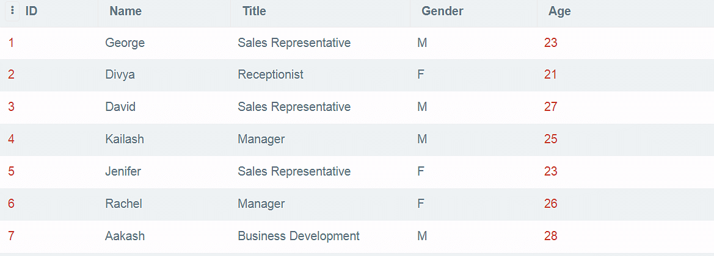This screenshot has height=256, width=714.
Task: Select Rachel's gender cell F
Action: 421,204
